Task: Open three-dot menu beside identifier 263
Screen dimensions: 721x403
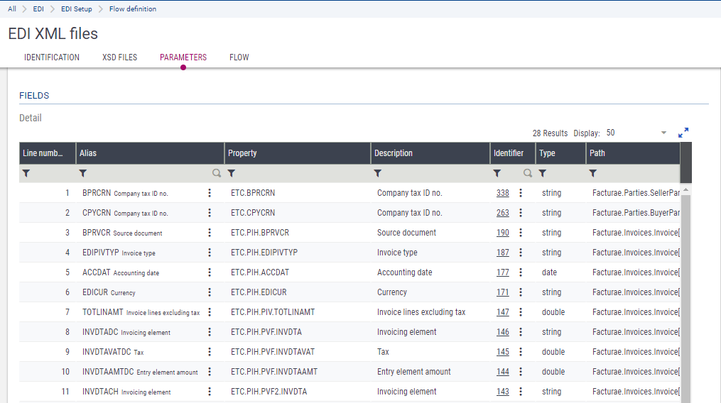Action: coord(521,213)
